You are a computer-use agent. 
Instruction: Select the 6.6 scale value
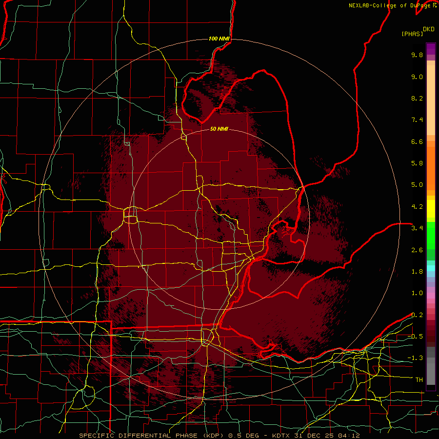417,141
